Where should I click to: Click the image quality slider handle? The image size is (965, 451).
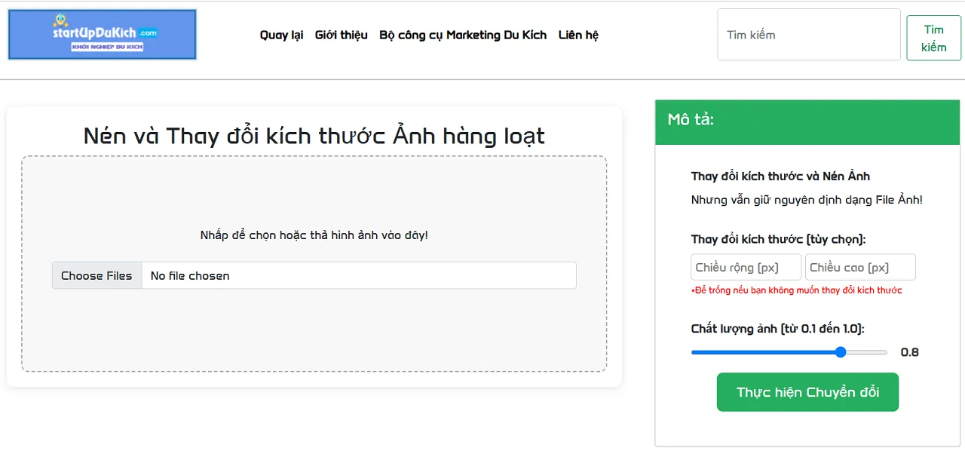click(x=840, y=351)
